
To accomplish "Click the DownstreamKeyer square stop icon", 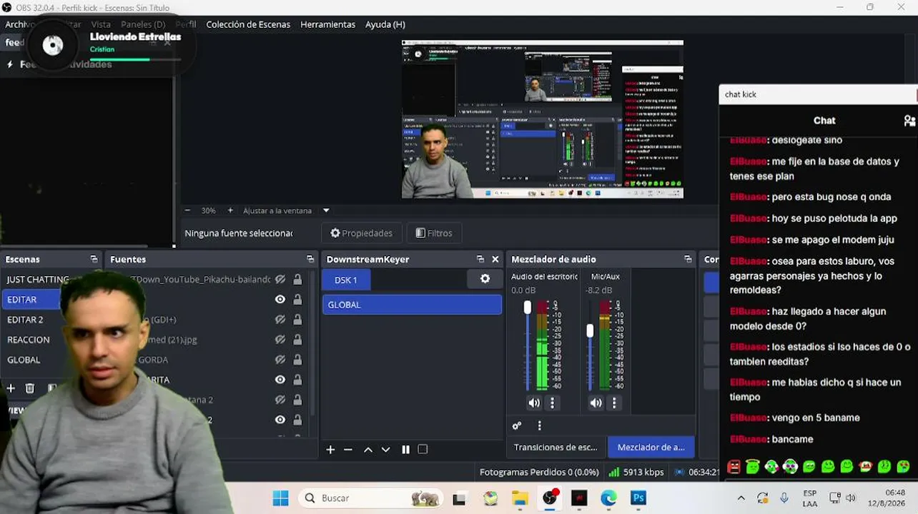I will [423, 450].
